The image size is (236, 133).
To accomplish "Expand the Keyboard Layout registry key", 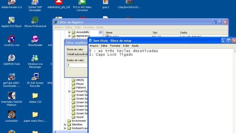I will [x=65, y=128].
